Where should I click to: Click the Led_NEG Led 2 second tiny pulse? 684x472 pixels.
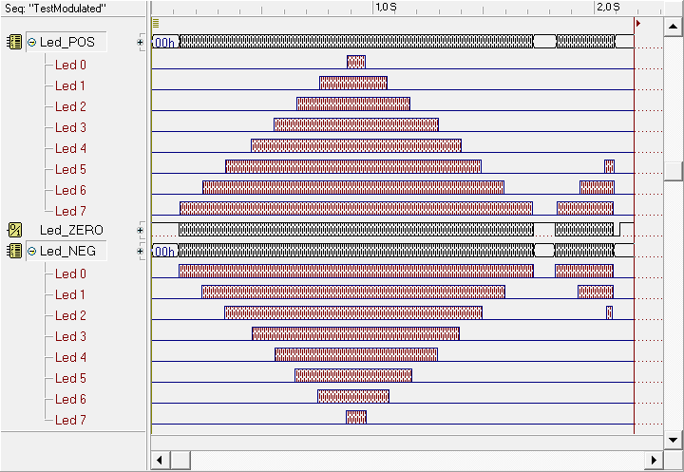click(609, 312)
